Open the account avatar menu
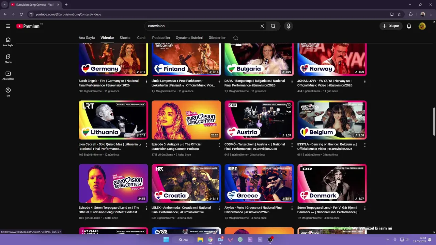 [422, 26]
